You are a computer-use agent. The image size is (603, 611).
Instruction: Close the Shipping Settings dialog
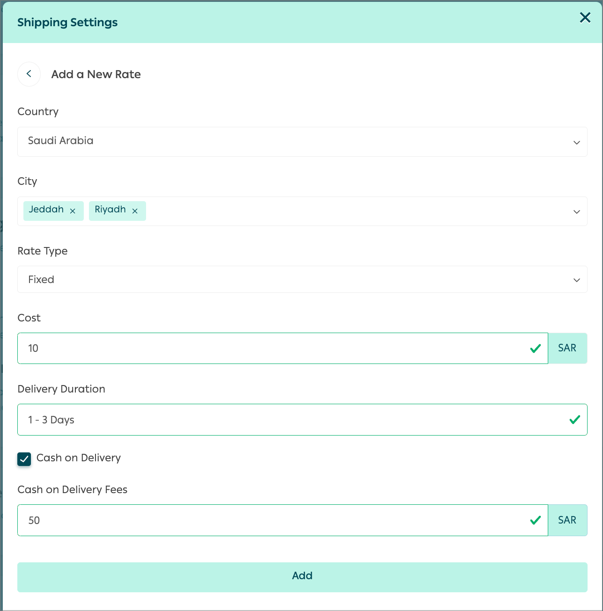585,18
